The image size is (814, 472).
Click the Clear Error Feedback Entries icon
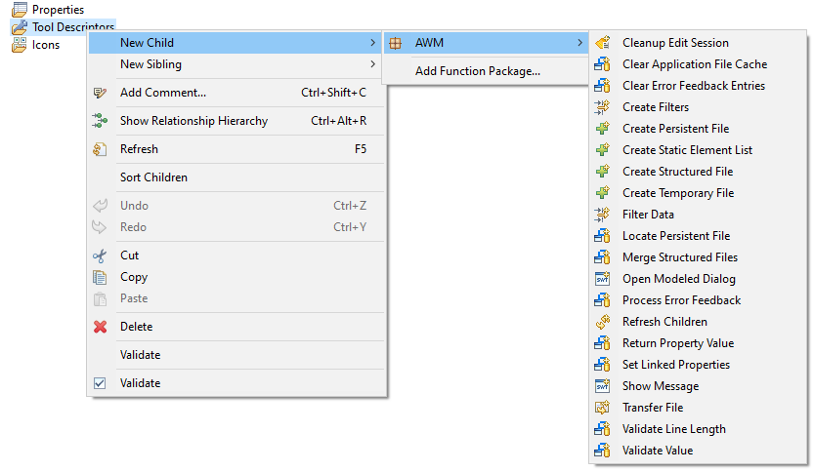click(x=602, y=86)
